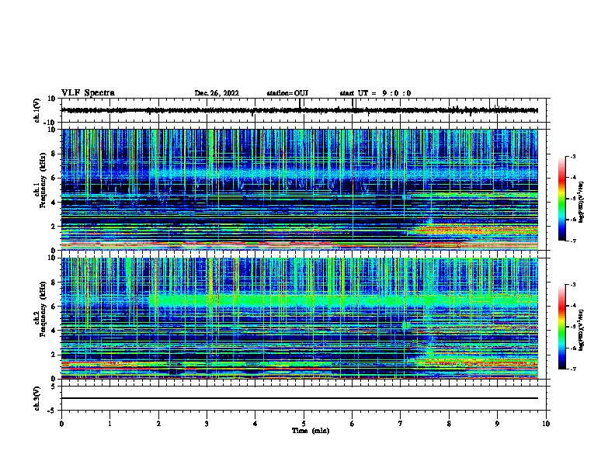Screen dimensions: 615x475
Task: Click inside the ch.1 spectrogram panel
Action: 300,189
